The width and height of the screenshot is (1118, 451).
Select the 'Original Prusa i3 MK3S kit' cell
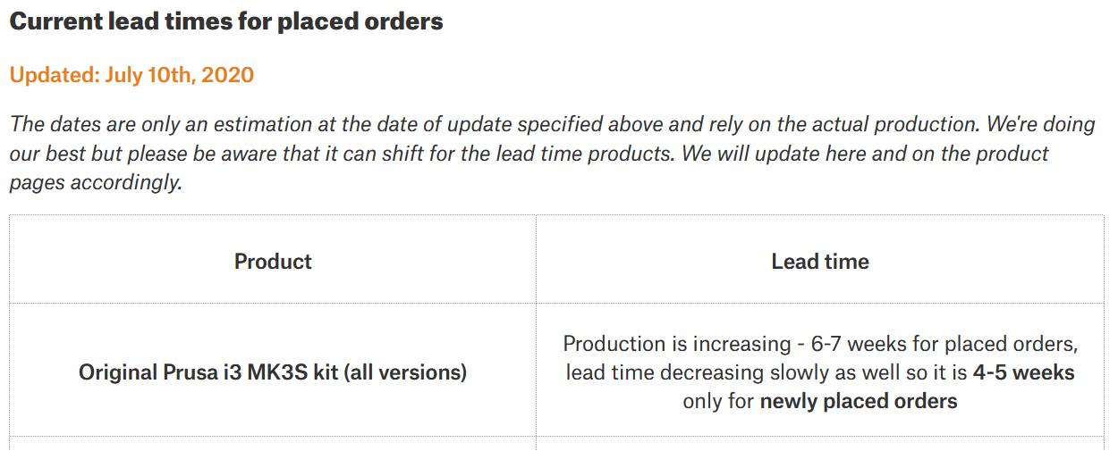tap(273, 372)
